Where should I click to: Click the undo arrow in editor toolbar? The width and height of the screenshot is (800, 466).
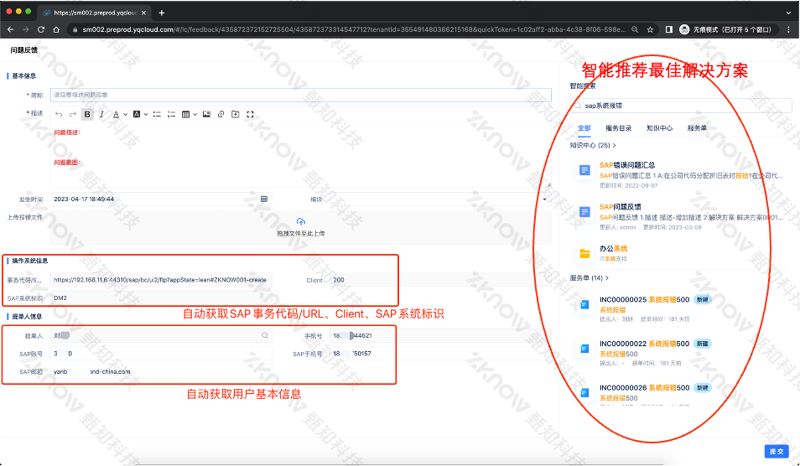59,114
